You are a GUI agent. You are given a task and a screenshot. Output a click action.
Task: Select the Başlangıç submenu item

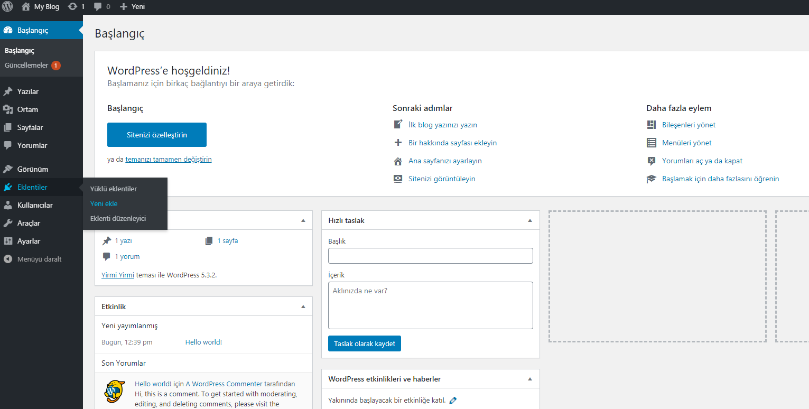[x=20, y=50]
